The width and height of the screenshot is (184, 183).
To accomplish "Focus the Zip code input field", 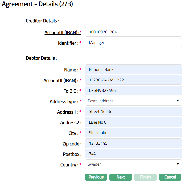I will [x=133, y=143].
